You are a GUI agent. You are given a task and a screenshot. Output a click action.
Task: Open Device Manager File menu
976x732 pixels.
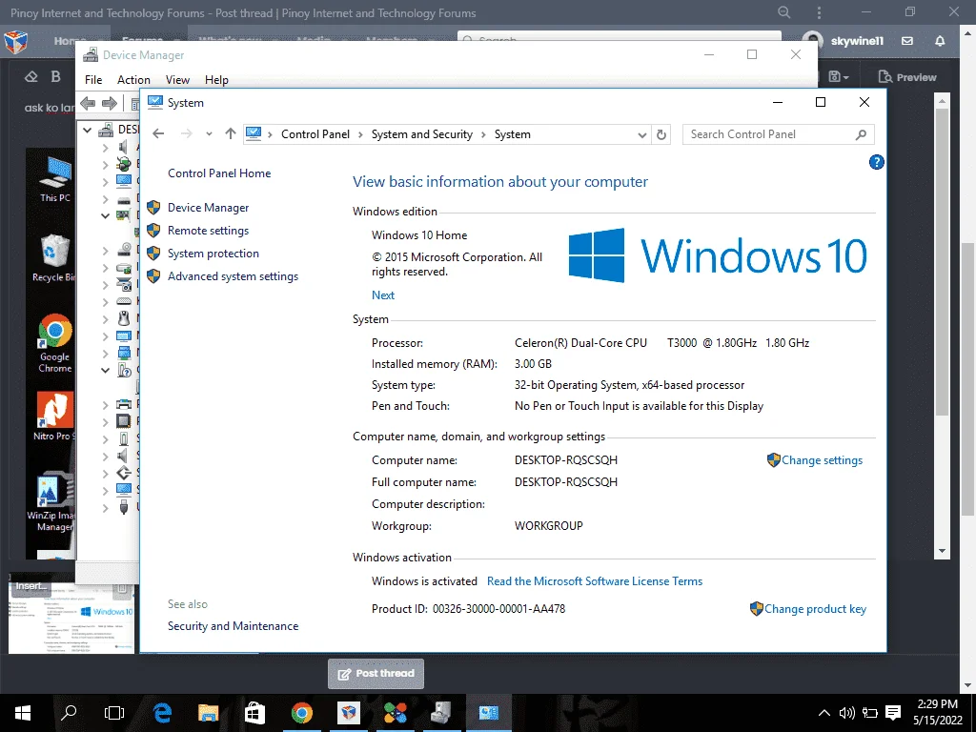click(x=93, y=80)
